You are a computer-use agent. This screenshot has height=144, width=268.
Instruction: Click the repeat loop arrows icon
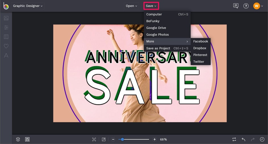(x=234, y=139)
